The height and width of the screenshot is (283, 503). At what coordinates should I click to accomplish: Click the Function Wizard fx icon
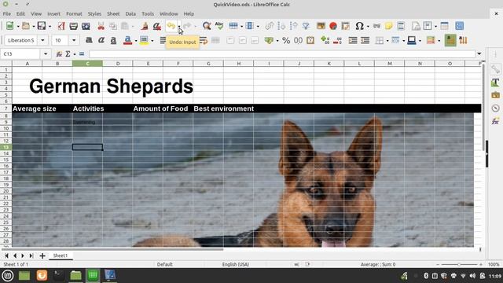(x=59, y=54)
